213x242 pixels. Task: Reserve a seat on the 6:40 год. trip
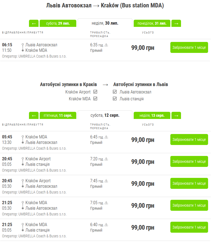(x=189, y=227)
